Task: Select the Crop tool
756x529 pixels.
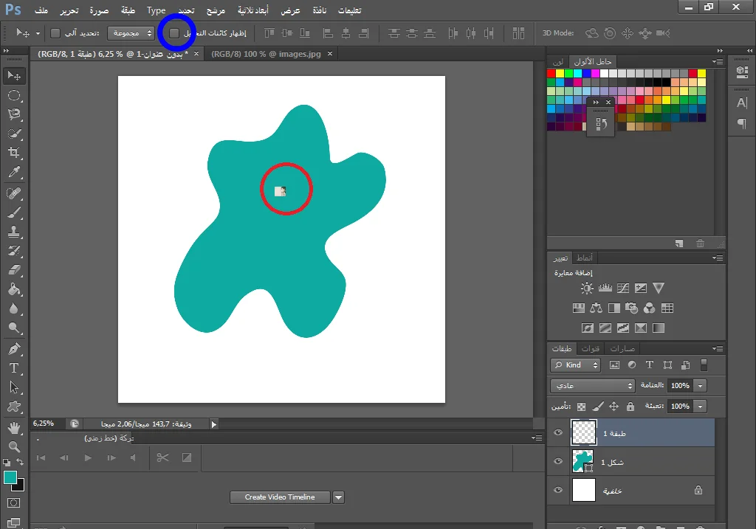Action: 14,153
